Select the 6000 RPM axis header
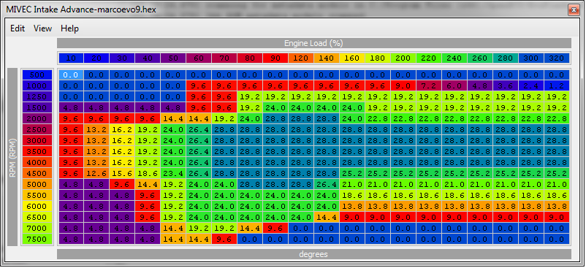Viewport: 586px width, 268px height. click(x=37, y=207)
